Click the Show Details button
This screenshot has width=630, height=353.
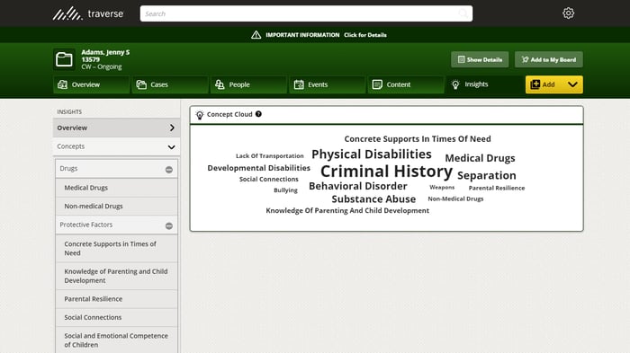[x=480, y=59]
